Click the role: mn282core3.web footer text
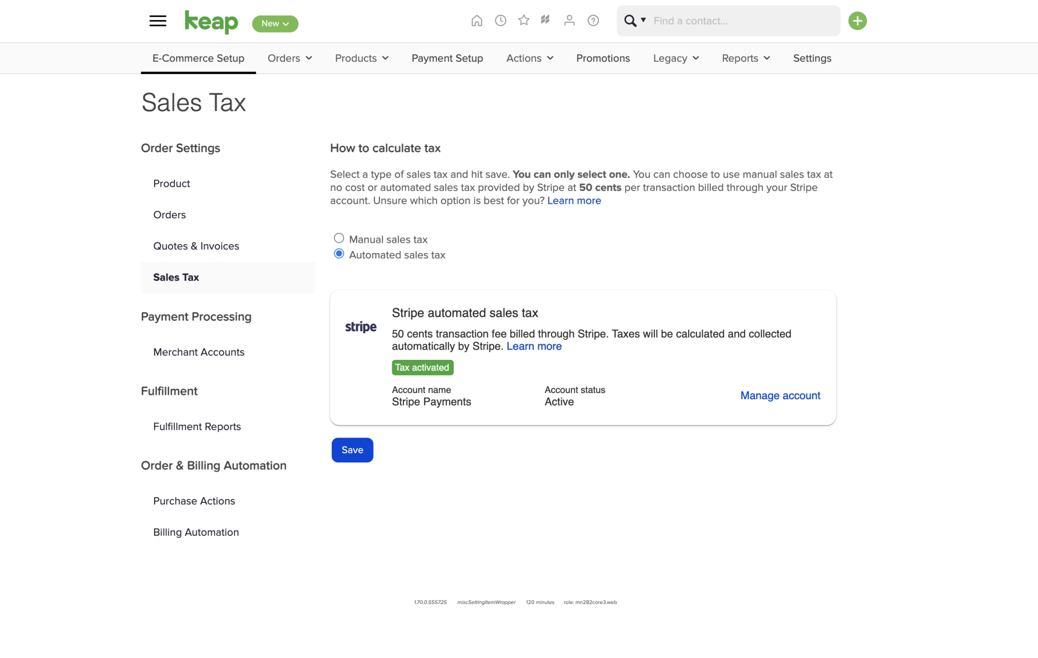 click(590, 603)
